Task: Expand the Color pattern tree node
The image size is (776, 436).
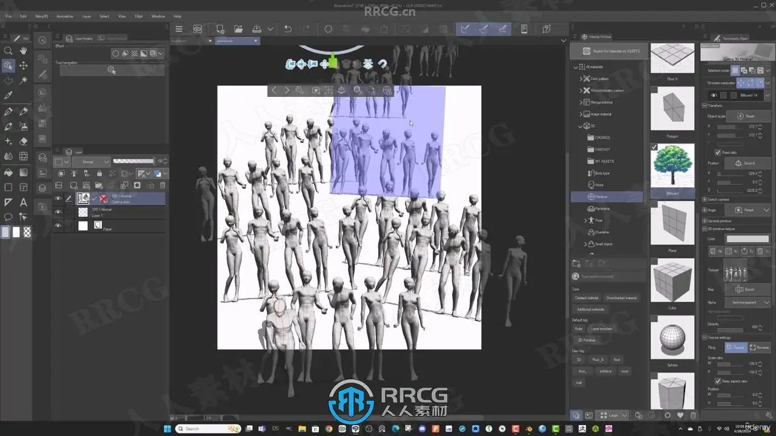Action: (580, 79)
